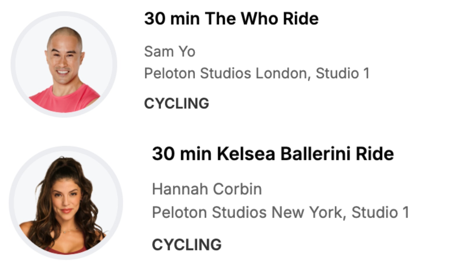Viewport: 465px width, 261px height.
Task: Tap the instructor avatar beside The Who Ride
Action: (64, 64)
